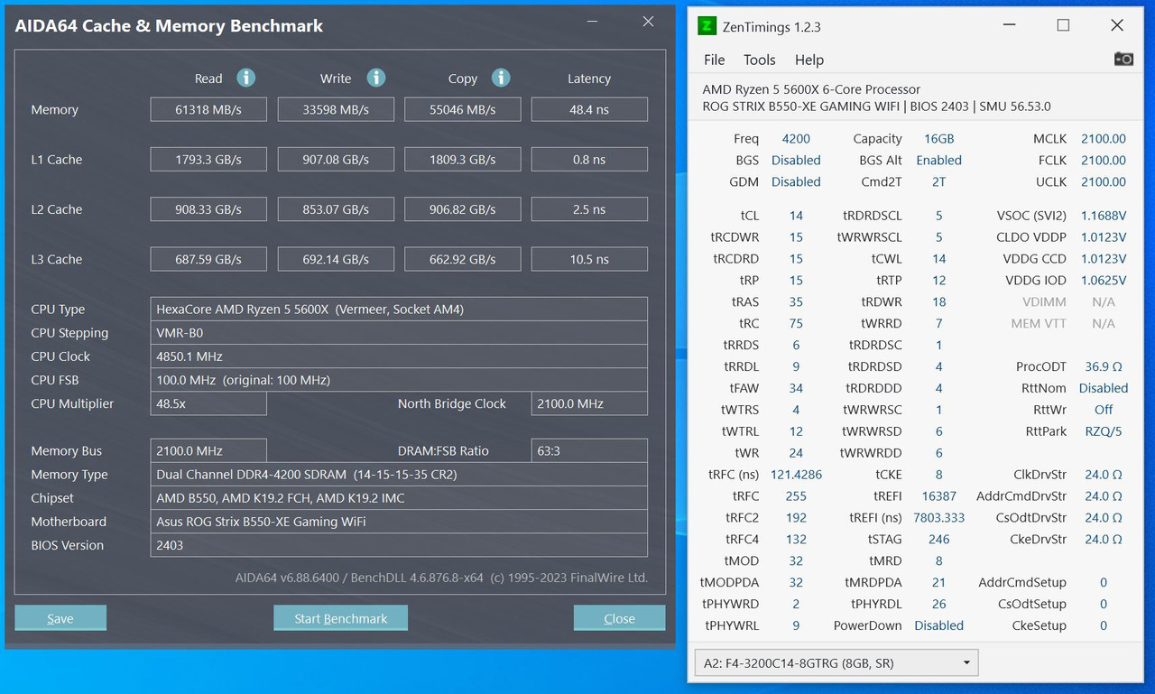Click the L1 Cache Read value 1793.3 GB/s
This screenshot has height=694, width=1155.
(208, 160)
